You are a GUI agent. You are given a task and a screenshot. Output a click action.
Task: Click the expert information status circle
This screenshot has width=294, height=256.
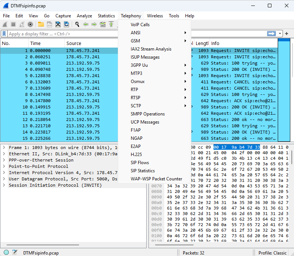(x=6, y=253)
